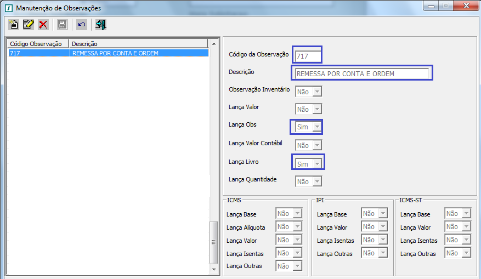
Task: Open ICMS Lança Alíquota dropdown
Action: (297, 227)
